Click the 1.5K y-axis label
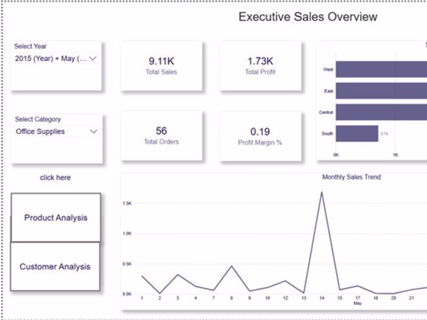Screen dimensions: 427x320 [127, 204]
